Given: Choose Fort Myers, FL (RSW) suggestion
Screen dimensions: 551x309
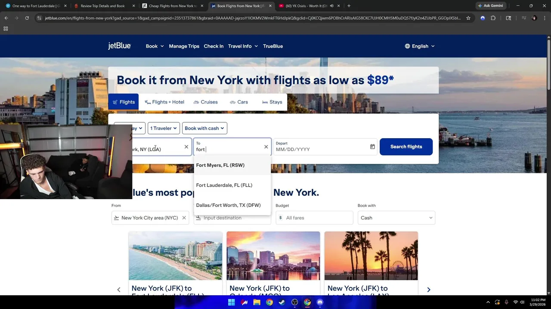Looking at the screenshot, I should [232, 165].
